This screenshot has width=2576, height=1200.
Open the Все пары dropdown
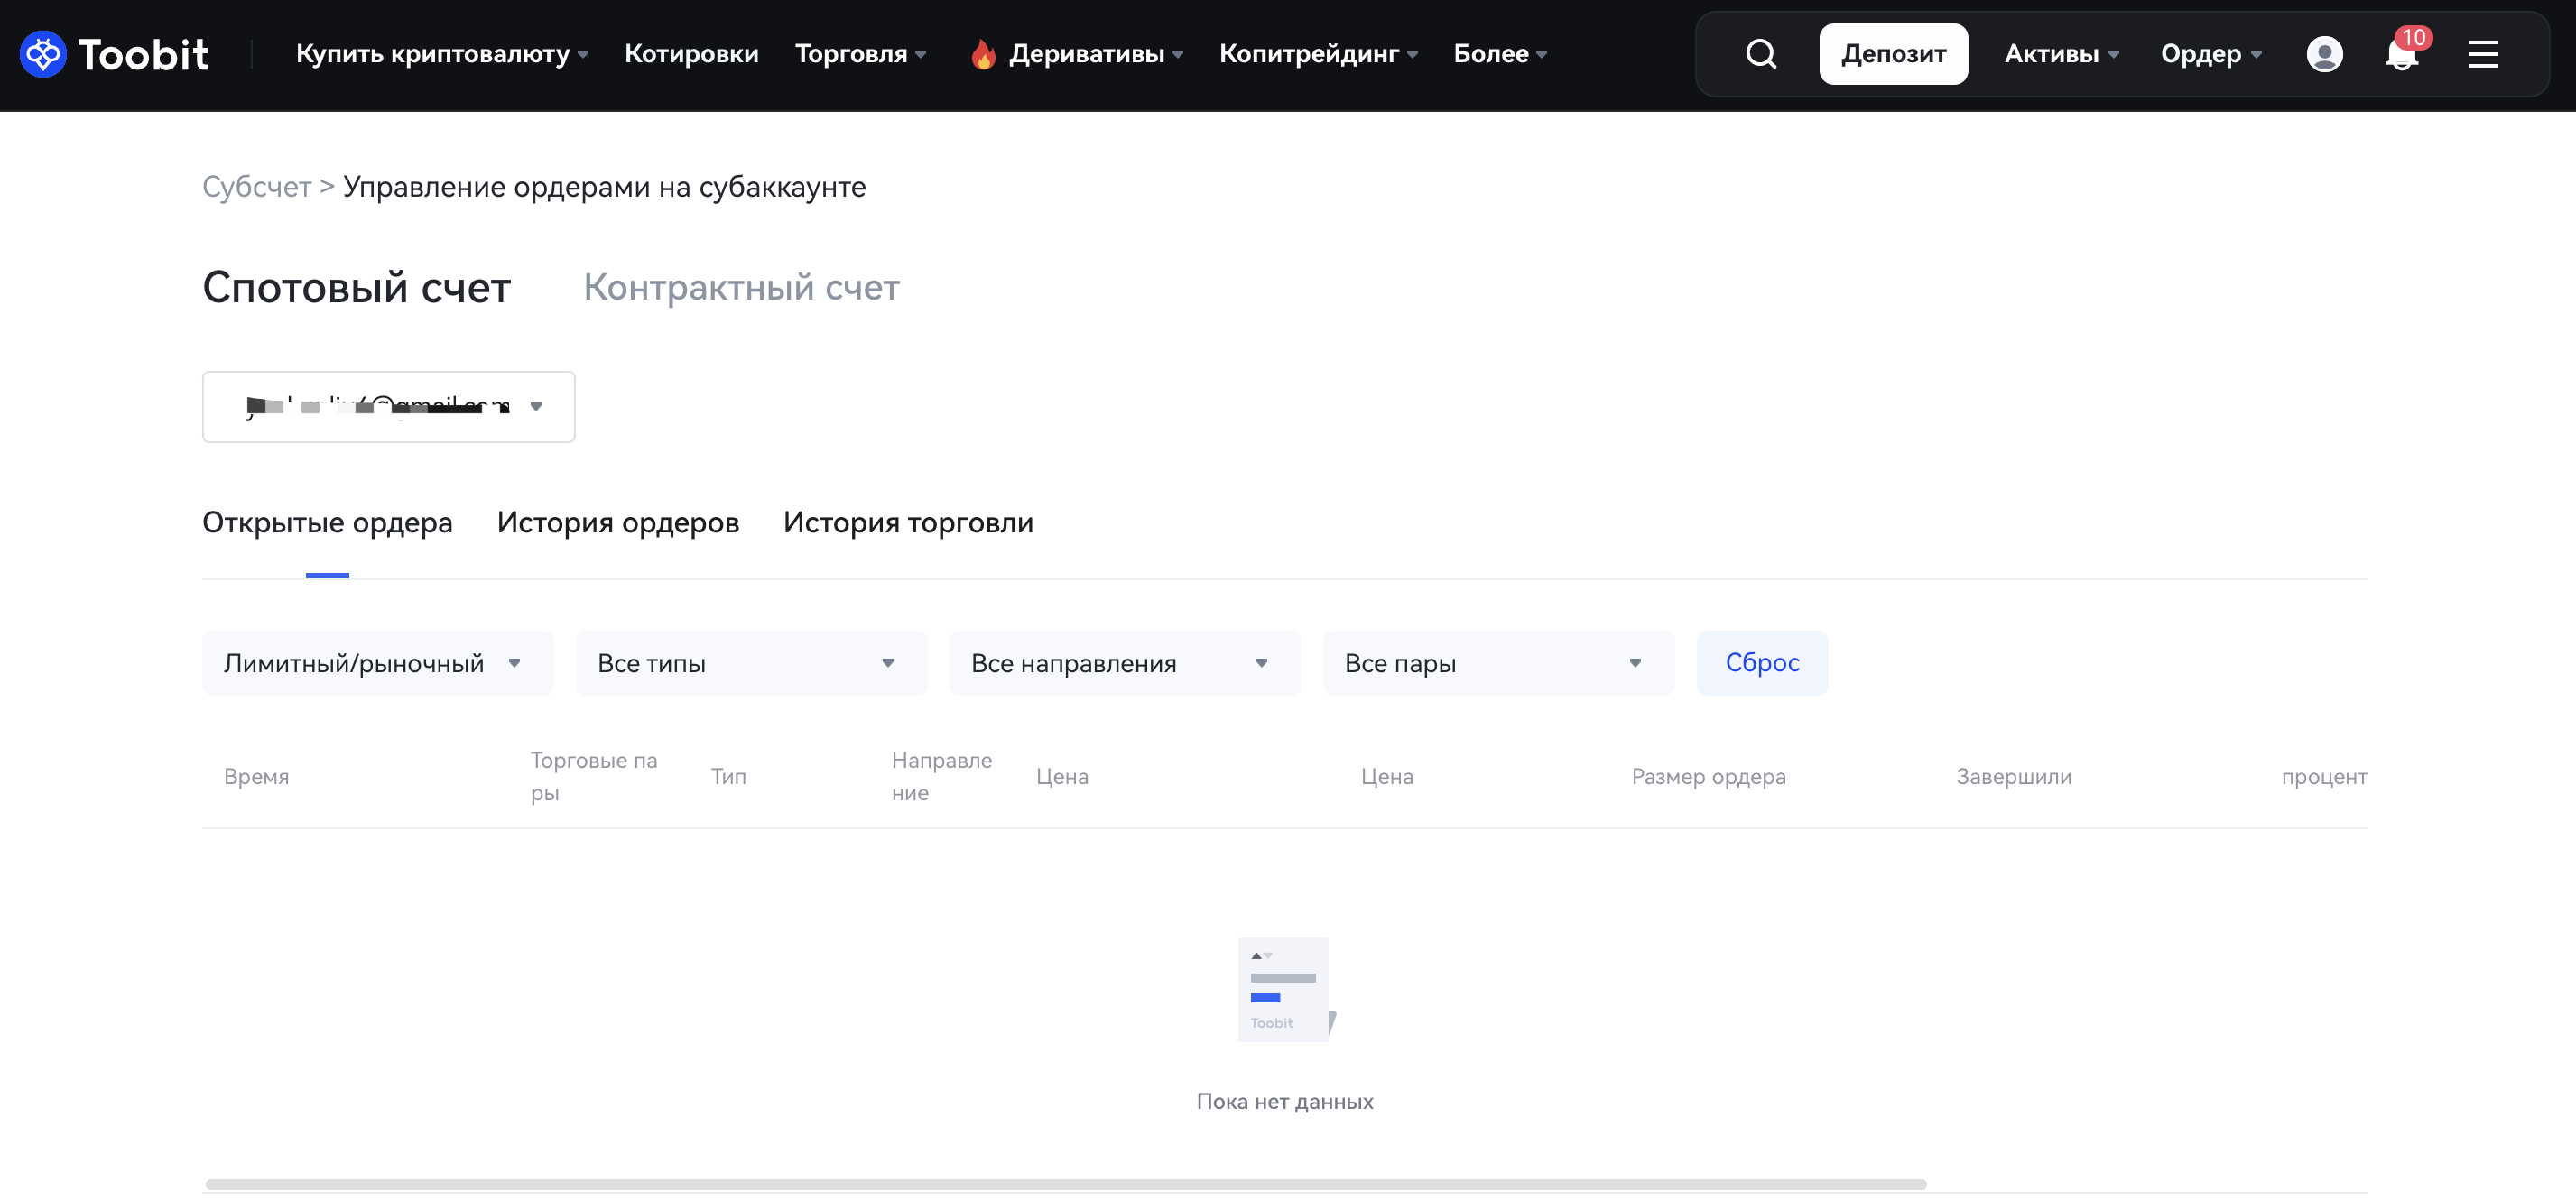click(x=1497, y=663)
